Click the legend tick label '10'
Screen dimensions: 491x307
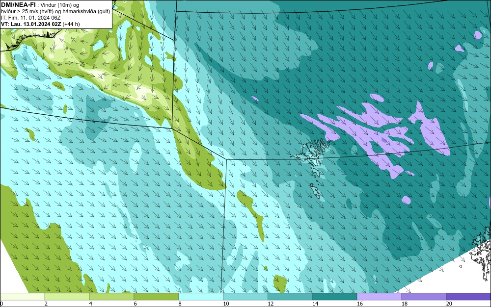(x=226, y=304)
